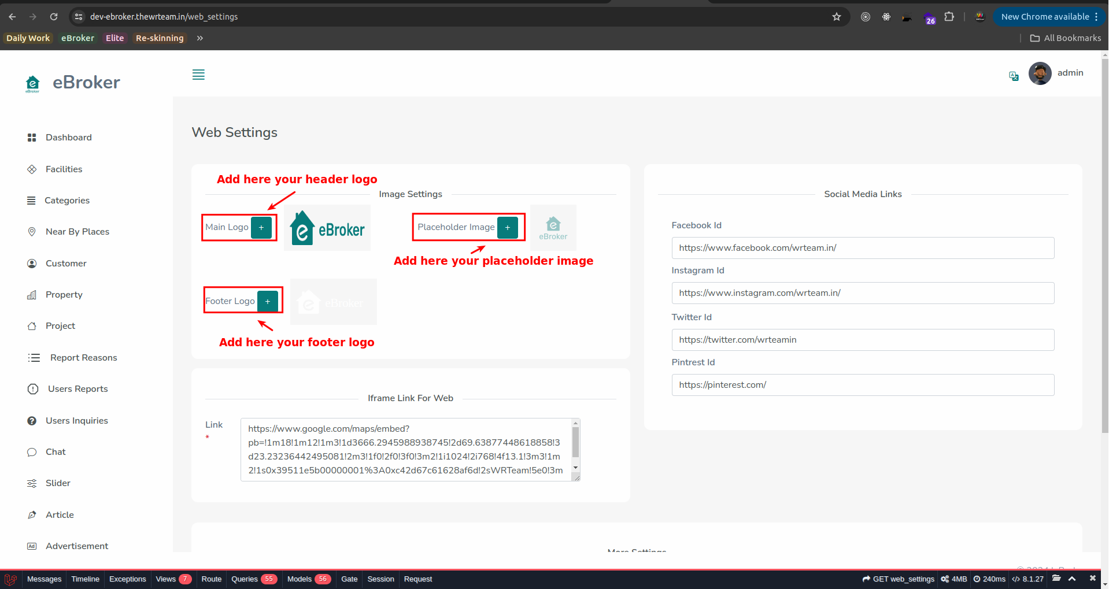Click the eBroker bookmark link
This screenshot has height=589, width=1109.
click(x=77, y=38)
